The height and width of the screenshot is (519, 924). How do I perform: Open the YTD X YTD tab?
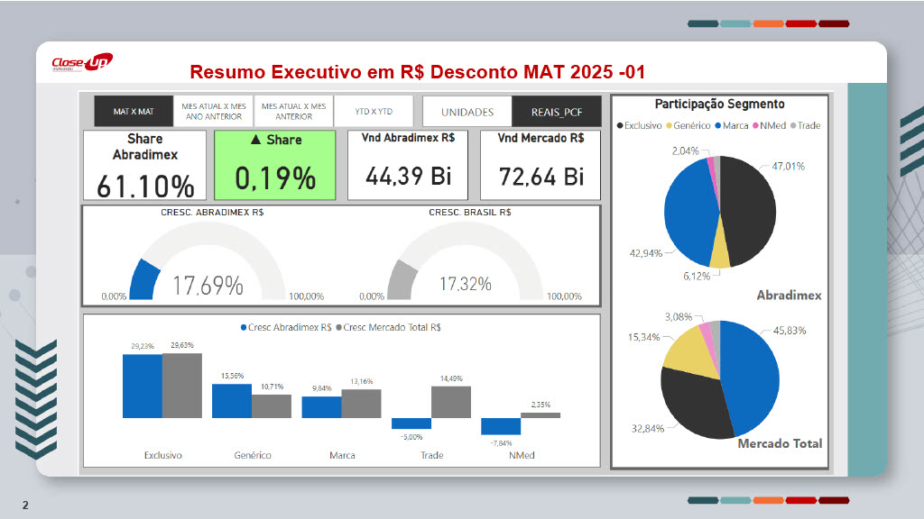[373, 112]
